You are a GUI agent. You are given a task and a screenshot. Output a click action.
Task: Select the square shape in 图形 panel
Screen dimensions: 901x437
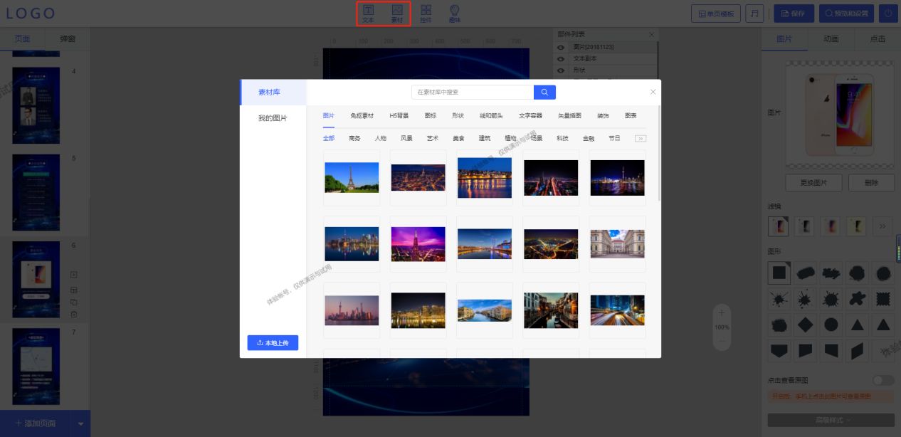pos(779,273)
